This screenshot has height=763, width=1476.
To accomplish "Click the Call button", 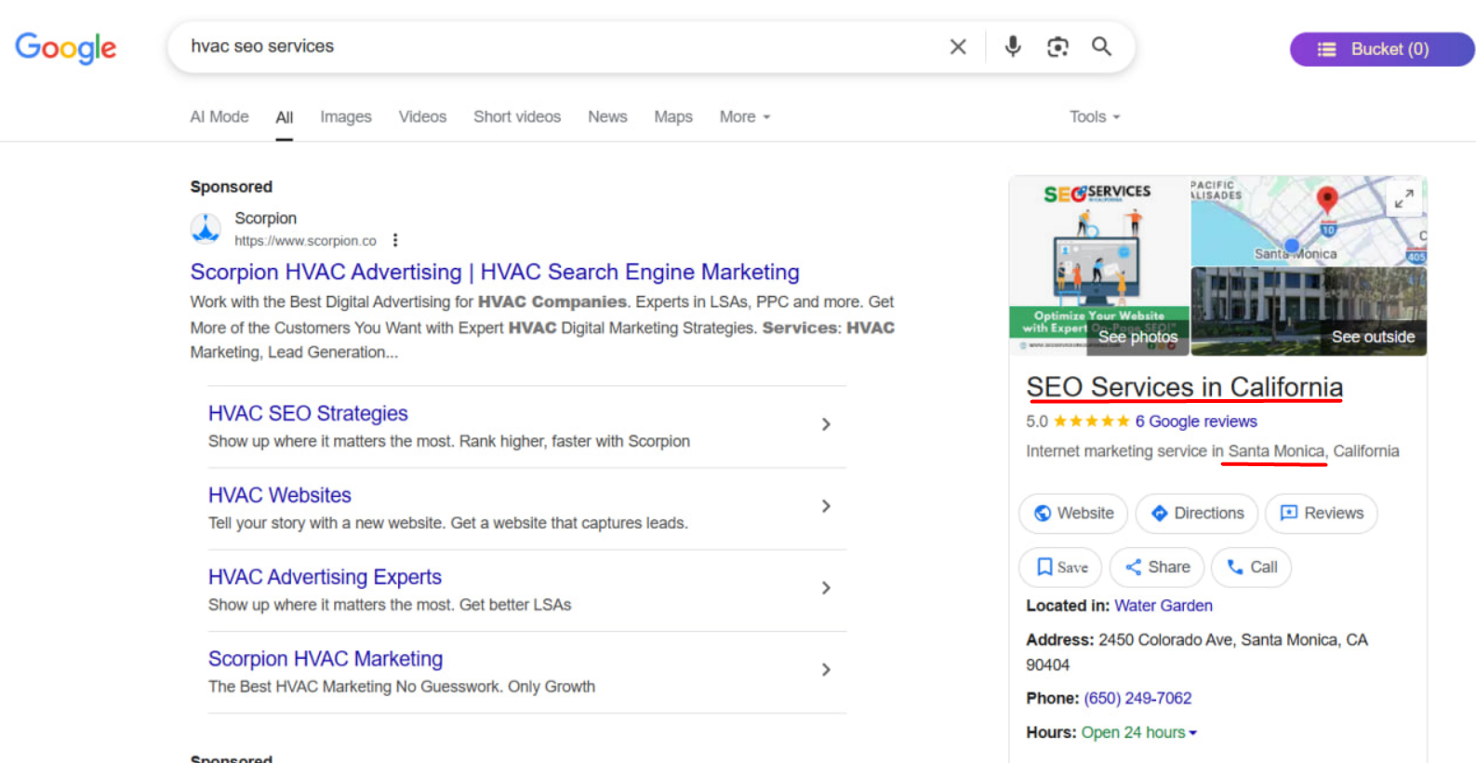I will [1251, 568].
